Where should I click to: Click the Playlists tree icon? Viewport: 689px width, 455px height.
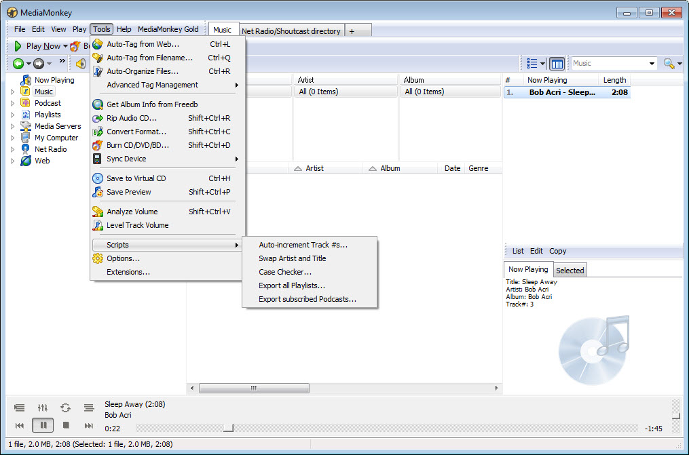[26, 115]
